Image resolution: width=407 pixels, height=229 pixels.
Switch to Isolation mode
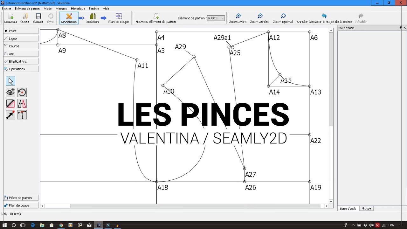(x=93, y=18)
